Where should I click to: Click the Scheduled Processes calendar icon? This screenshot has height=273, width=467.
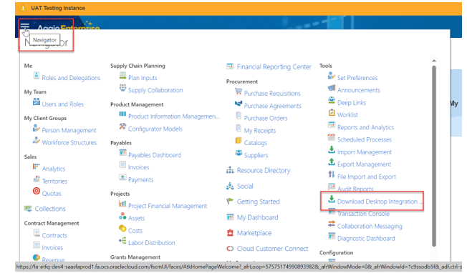(332, 137)
